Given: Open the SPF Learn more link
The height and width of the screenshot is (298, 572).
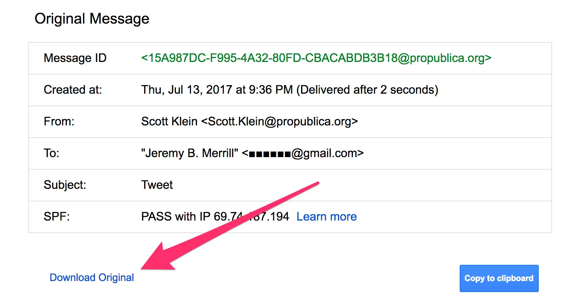Looking at the screenshot, I should coord(327,216).
